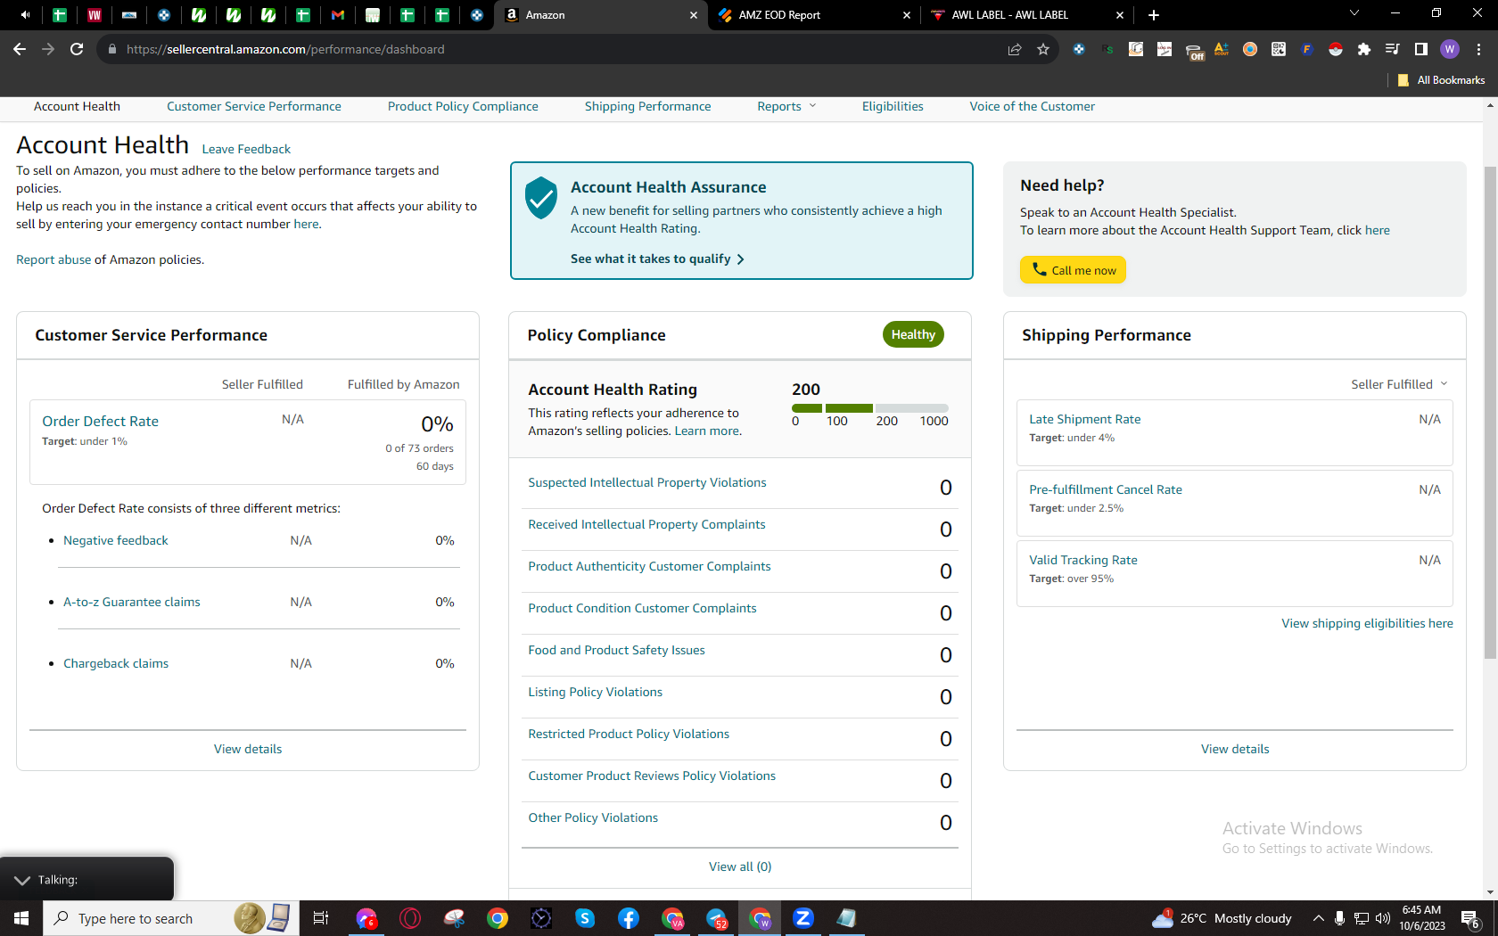Open the Gmail pinned tab
This screenshot has height=936, width=1498.
(338, 15)
